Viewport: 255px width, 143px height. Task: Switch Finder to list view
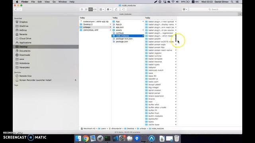coord(86,10)
